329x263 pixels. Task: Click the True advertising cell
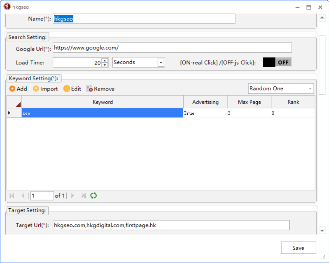pos(205,113)
